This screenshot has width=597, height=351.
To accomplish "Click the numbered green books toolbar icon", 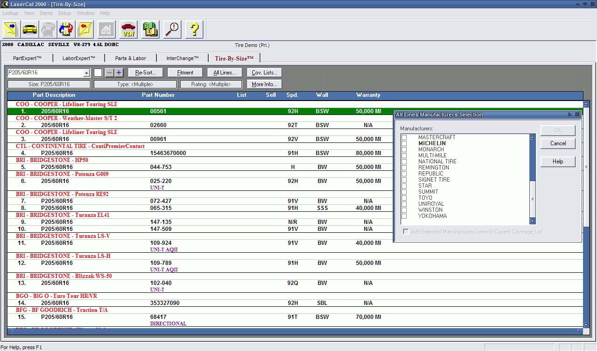I will pyautogui.click(x=150, y=29).
